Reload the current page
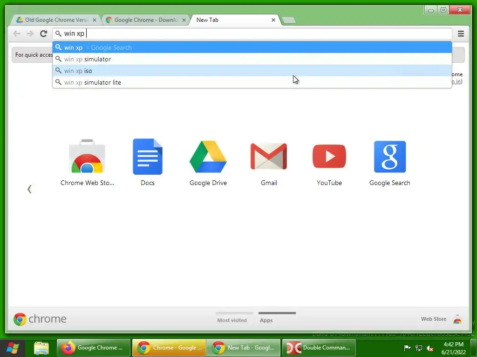 click(43, 33)
